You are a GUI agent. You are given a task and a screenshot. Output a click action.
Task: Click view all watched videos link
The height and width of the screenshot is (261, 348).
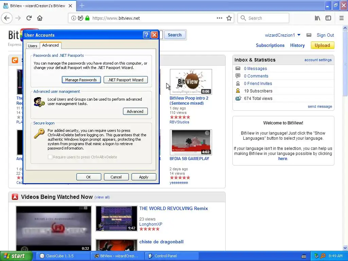[x=102, y=197]
